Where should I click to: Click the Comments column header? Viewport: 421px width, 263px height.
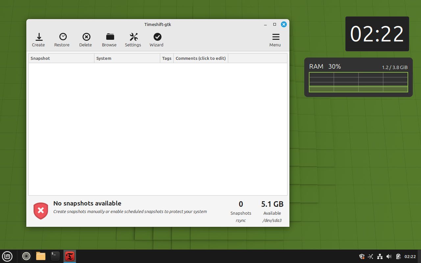pyautogui.click(x=201, y=58)
